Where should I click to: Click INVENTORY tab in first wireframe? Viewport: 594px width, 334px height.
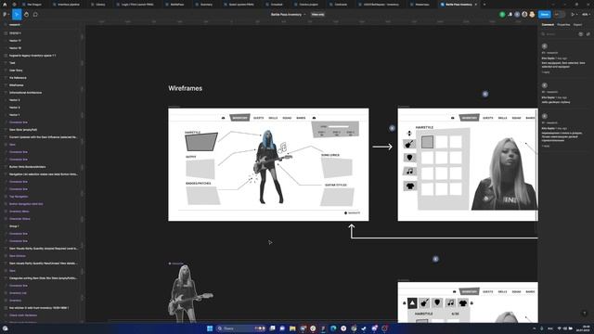pyautogui.click(x=239, y=118)
